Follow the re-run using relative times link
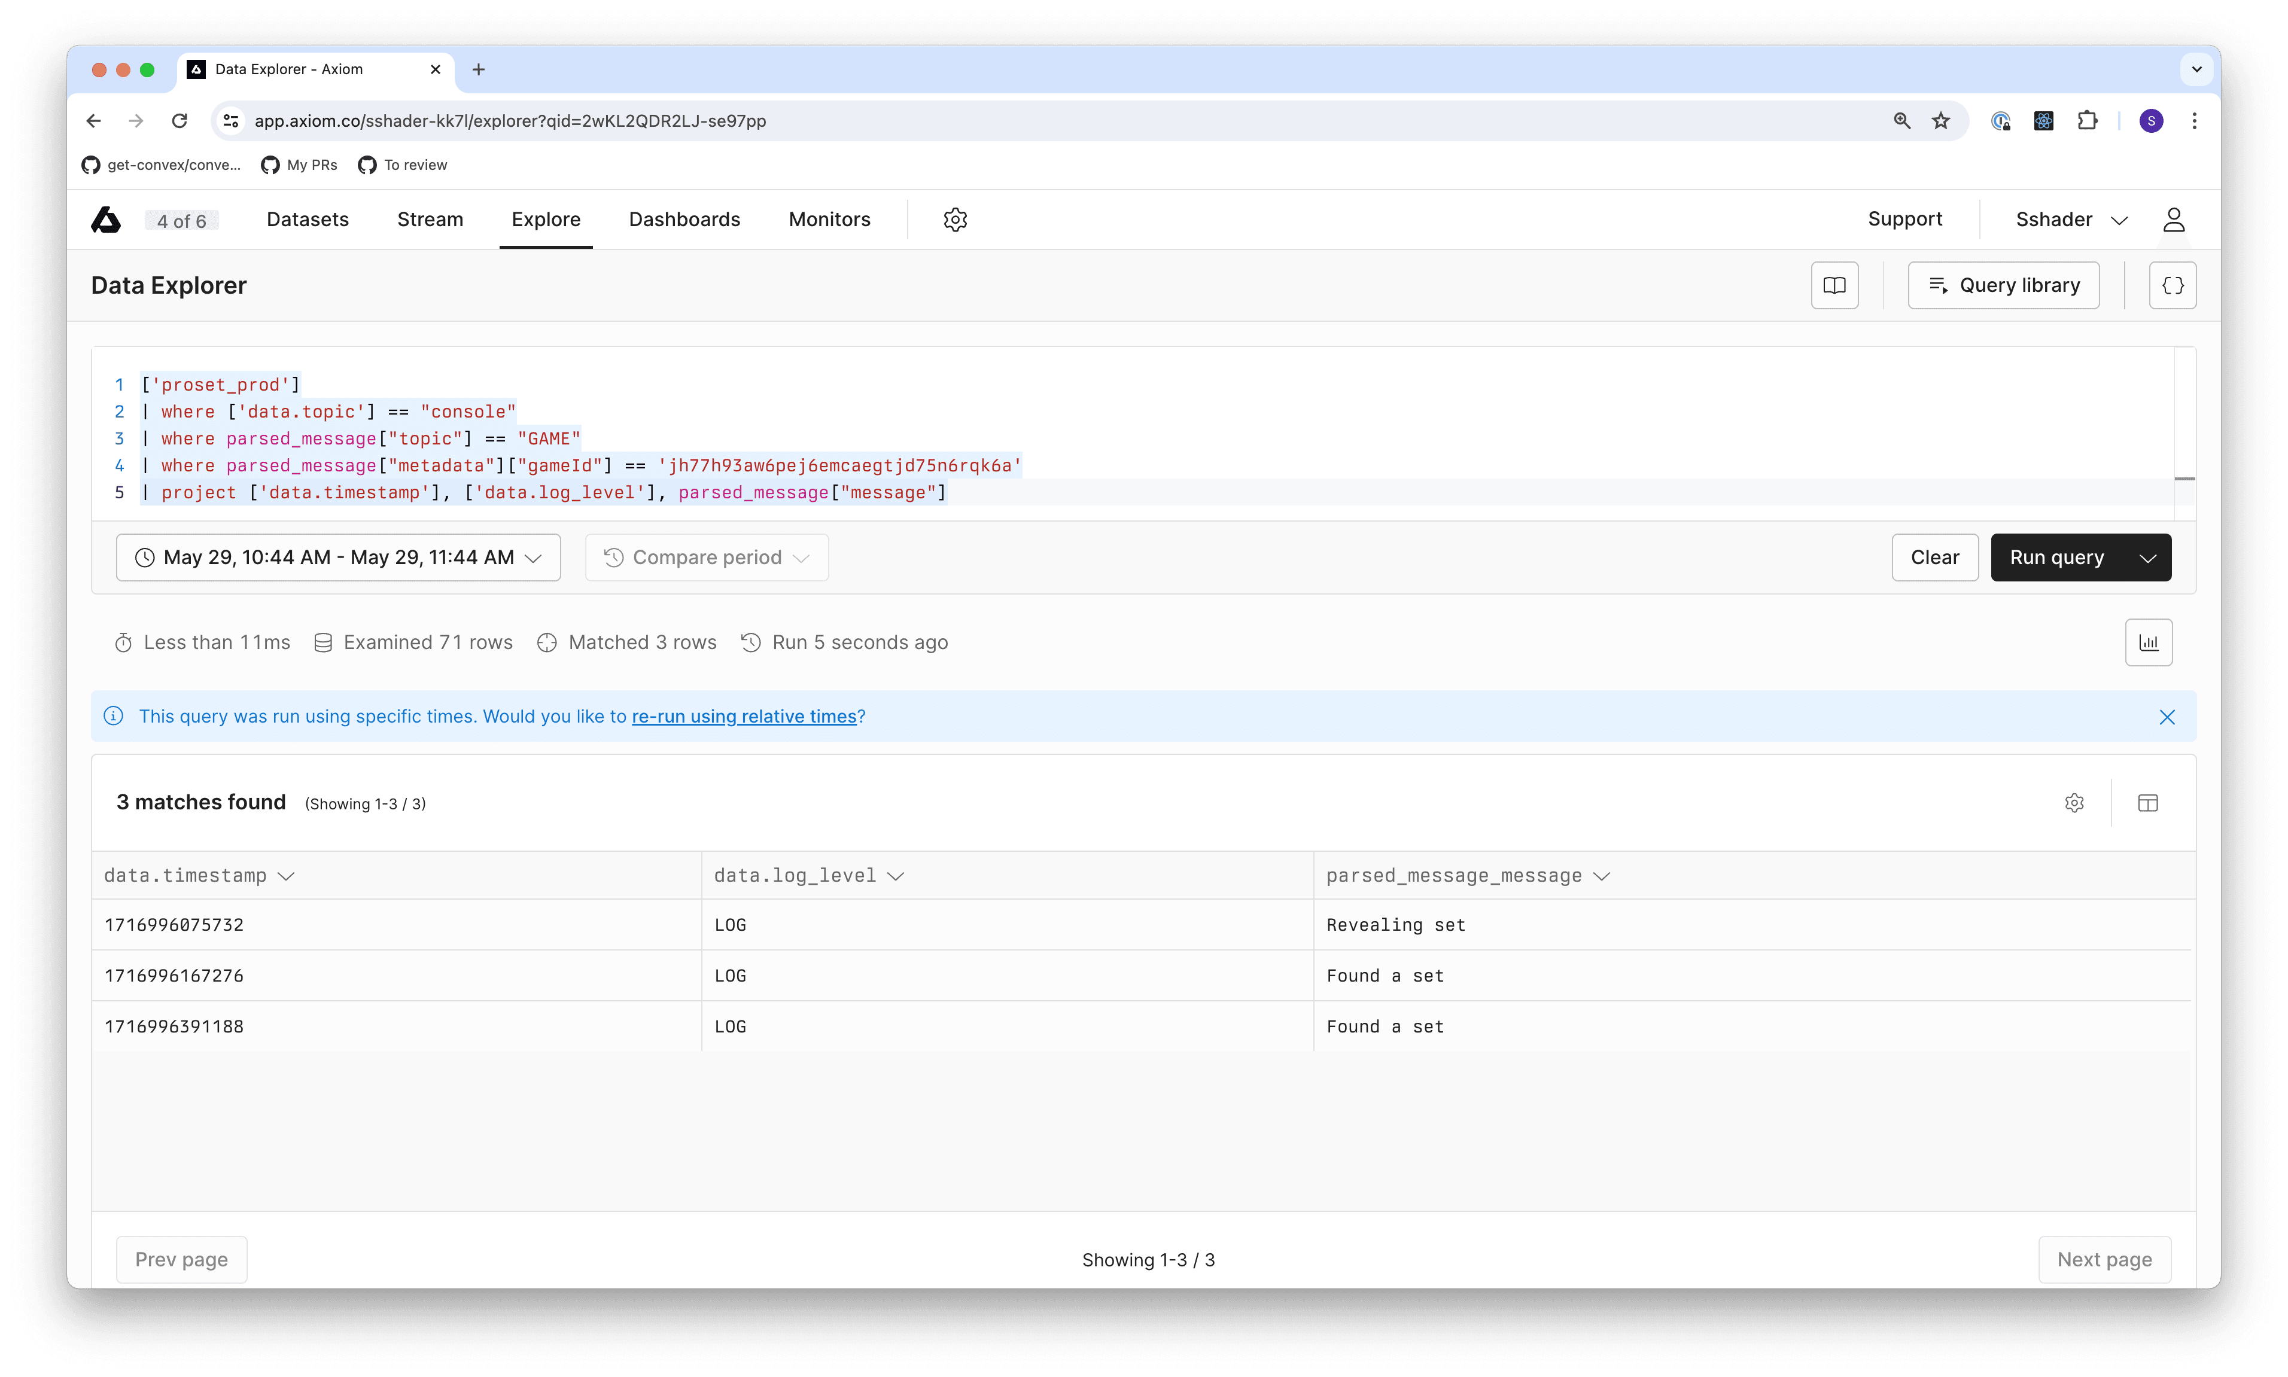Image resolution: width=2288 pixels, height=1377 pixels. click(x=744, y=717)
